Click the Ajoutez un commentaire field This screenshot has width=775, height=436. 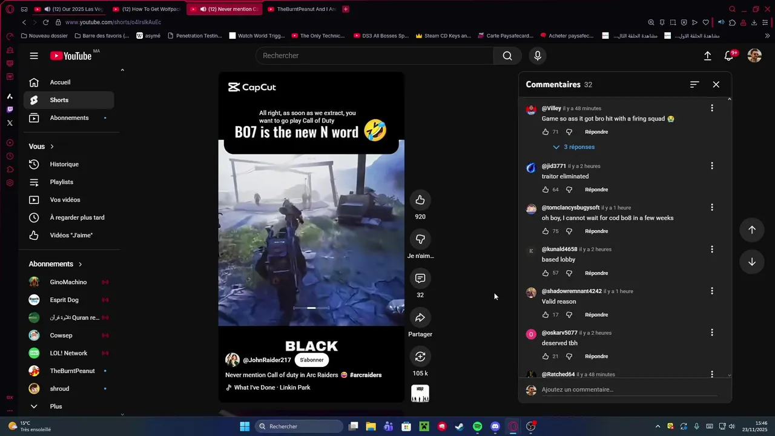point(629,390)
